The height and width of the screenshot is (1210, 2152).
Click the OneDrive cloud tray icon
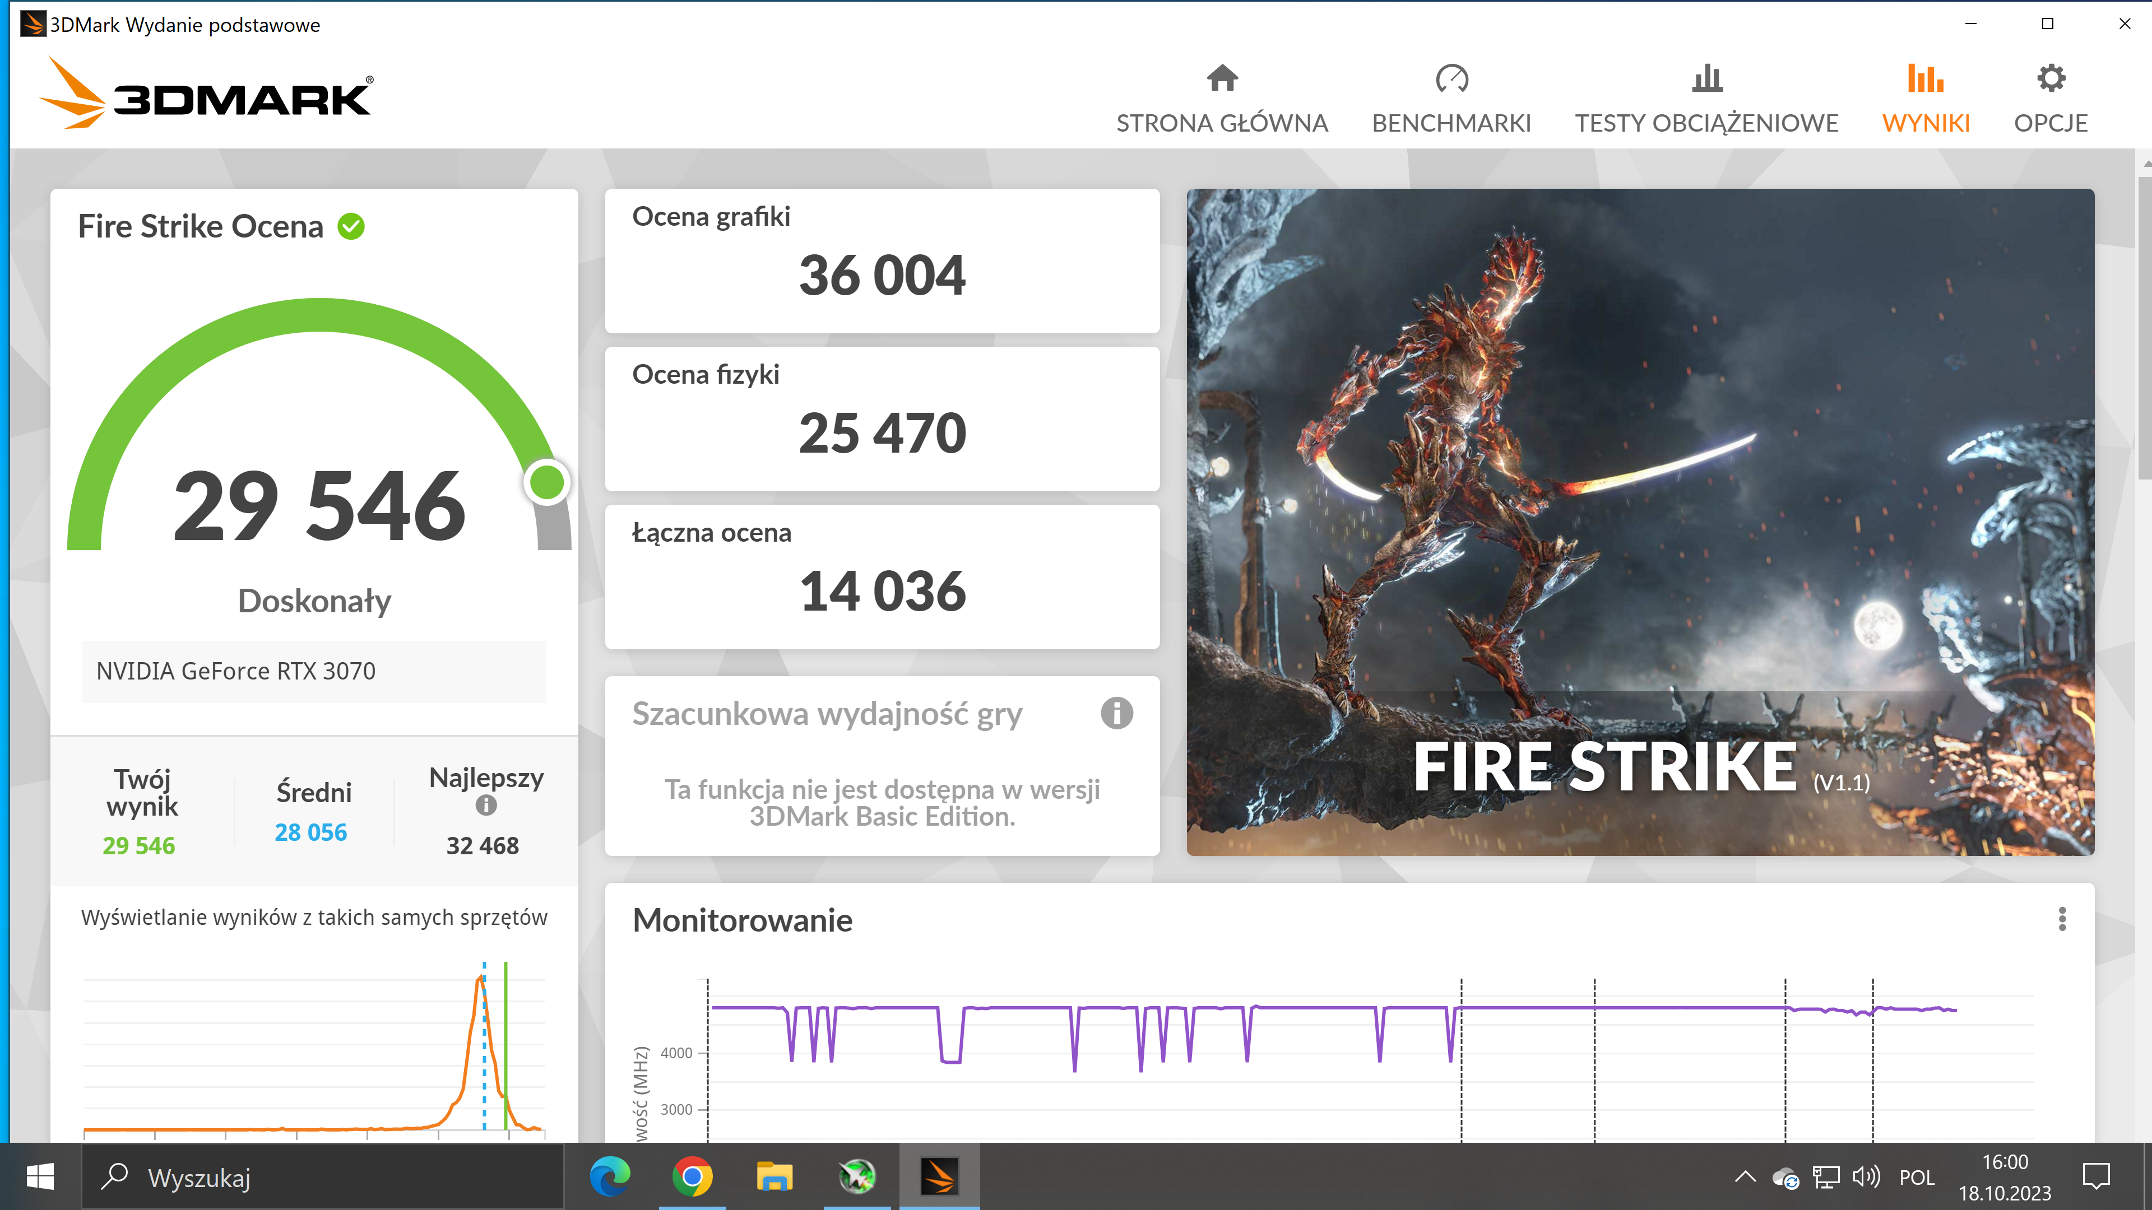(x=1785, y=1178)
